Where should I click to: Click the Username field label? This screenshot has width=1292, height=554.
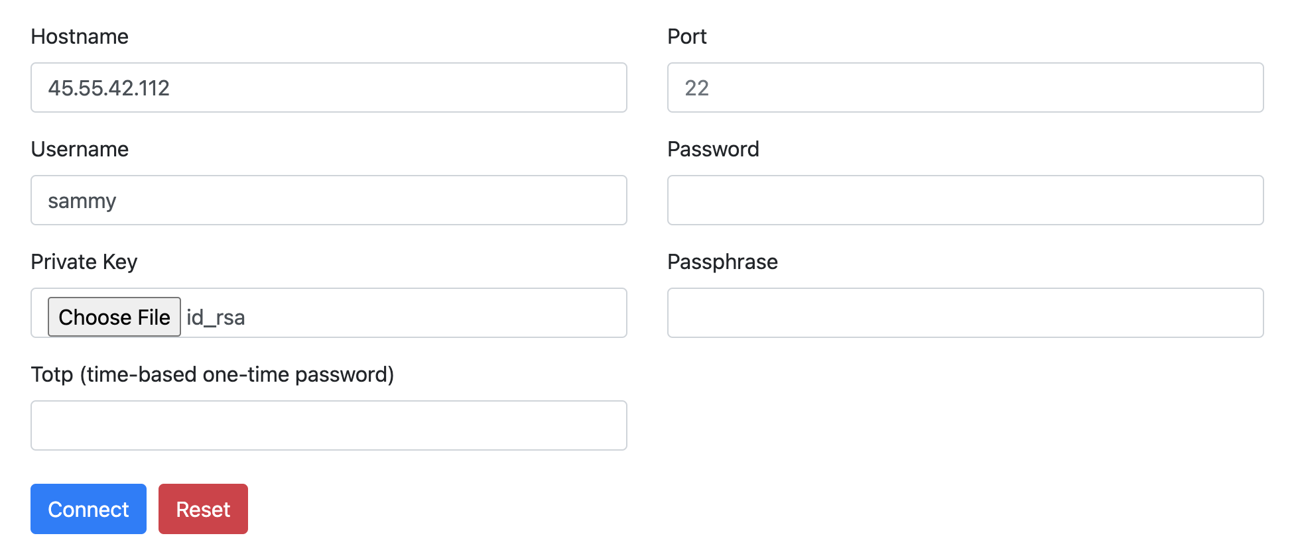pos(79,150)
